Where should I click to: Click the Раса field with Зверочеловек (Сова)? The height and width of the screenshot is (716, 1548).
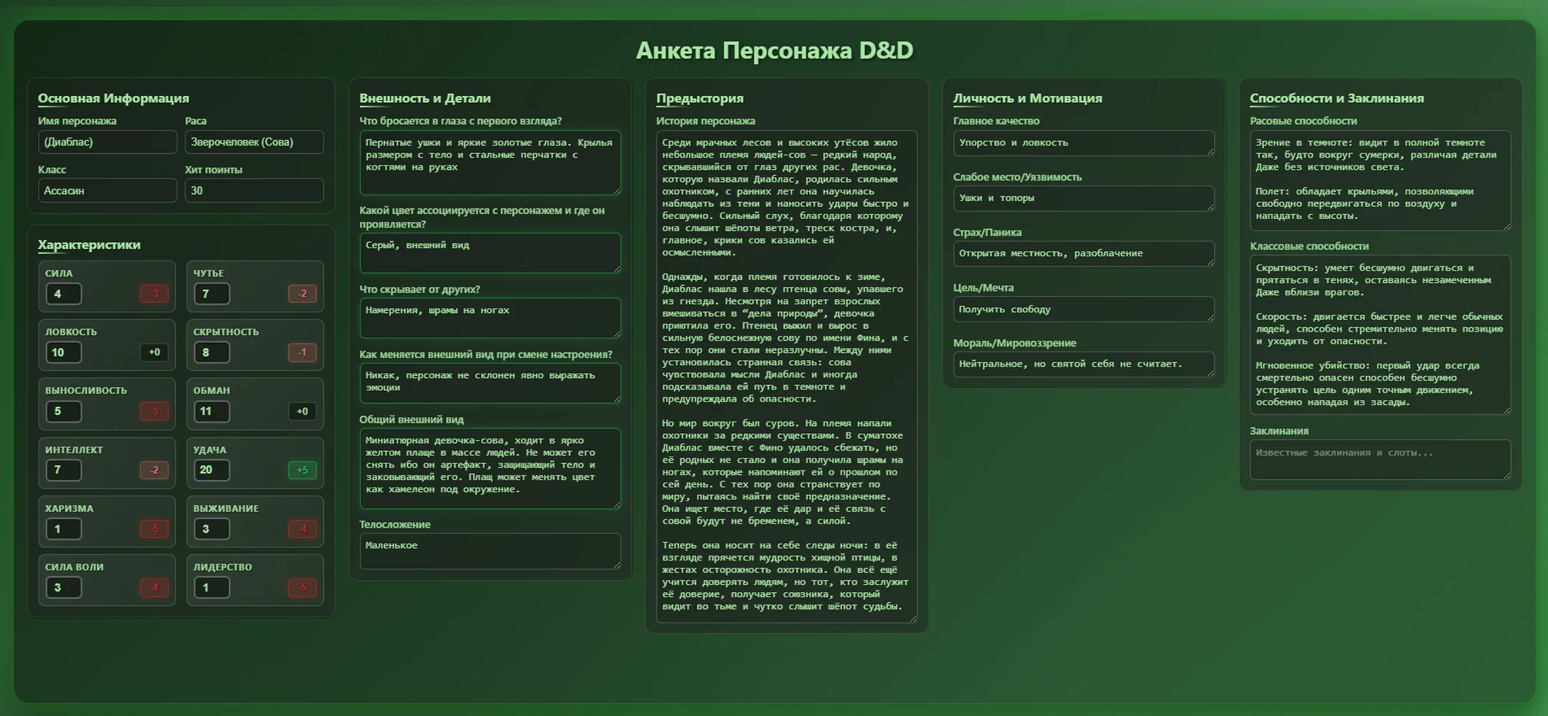tap(254, 142)
